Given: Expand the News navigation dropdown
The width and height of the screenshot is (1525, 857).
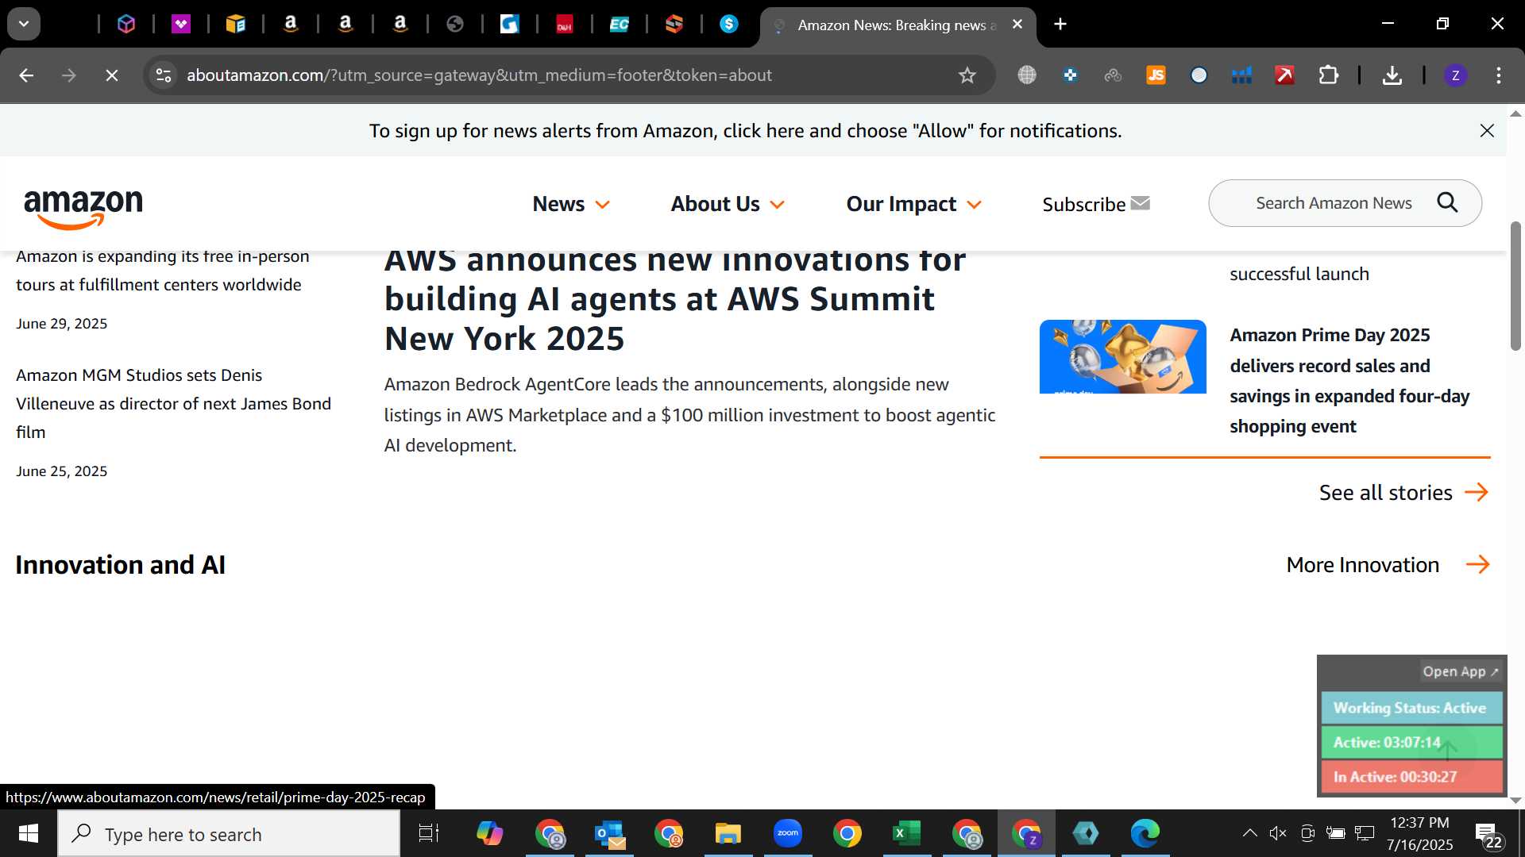Looking at the screenshot, I should tap(571, 204).
